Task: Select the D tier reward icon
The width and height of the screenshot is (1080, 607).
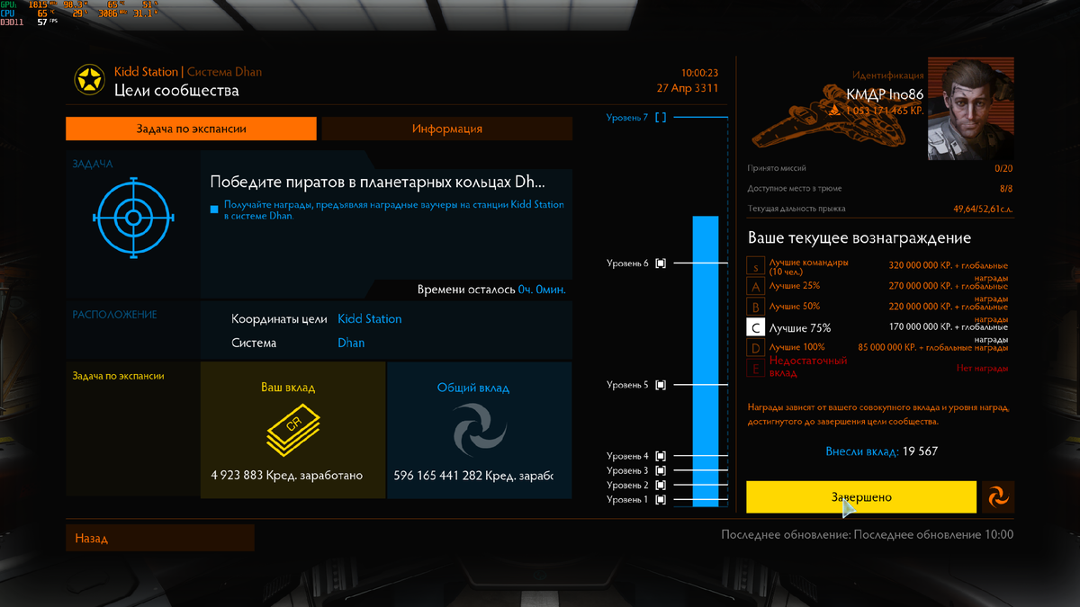Action: coord(756,348)
